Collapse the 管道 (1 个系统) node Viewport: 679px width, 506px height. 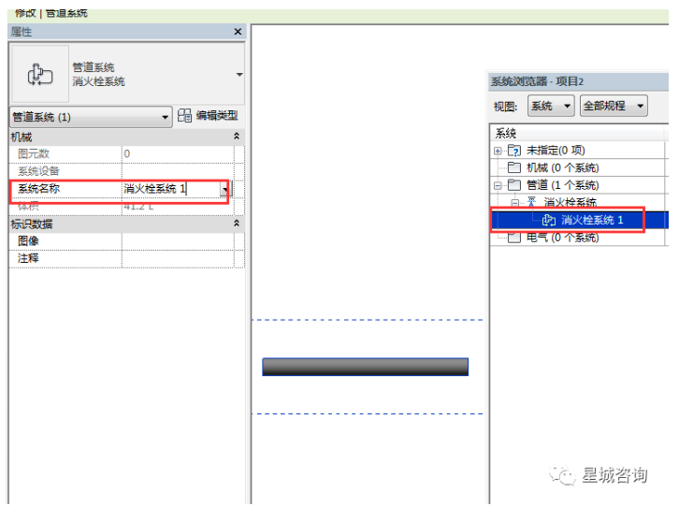[498, 185]
